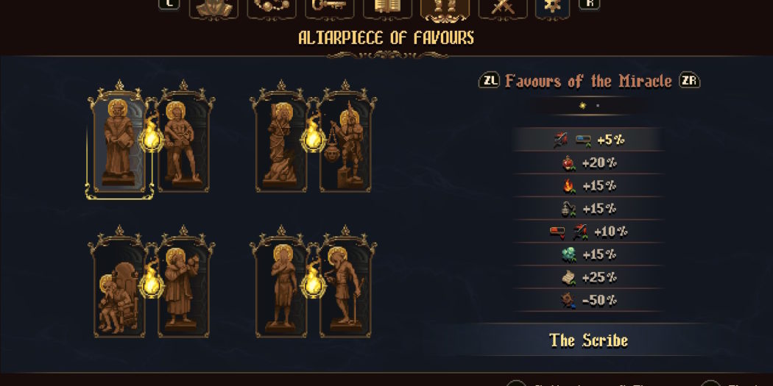Select the +20% red flask bonus row
Viewport: 773px width, 386px height.
(x=587, y=163)
